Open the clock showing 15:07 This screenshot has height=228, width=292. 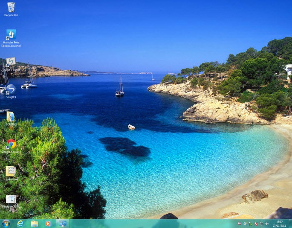point(279,224)
